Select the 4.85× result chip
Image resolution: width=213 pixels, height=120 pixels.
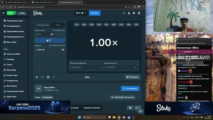point(114,25)
